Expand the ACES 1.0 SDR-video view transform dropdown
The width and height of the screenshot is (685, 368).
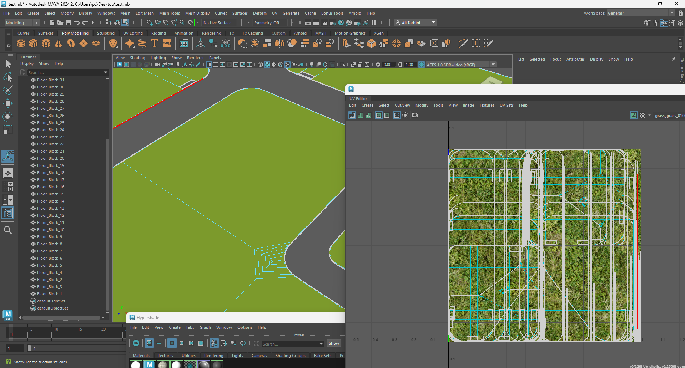[493, 65]
